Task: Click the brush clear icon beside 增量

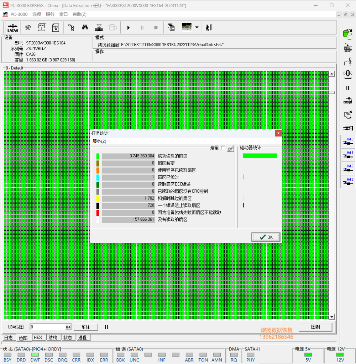Action: (230, 148)
